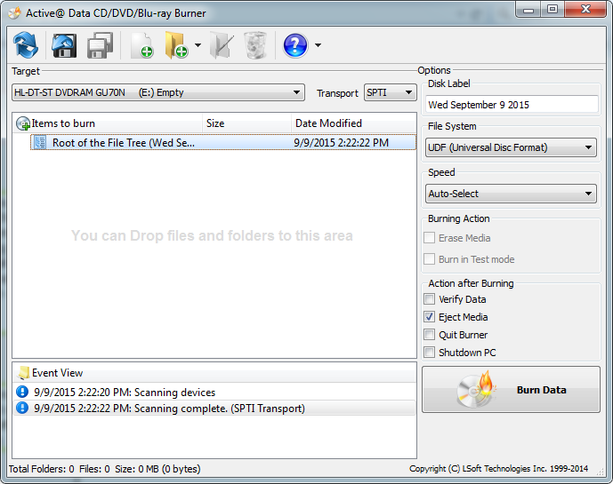Click the application icon in the title bar
This screenshot has height=484, width=613.
coord(15,13)
